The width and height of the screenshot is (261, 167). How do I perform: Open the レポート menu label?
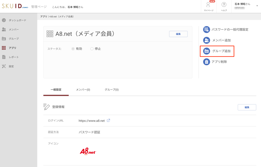(x=14, y=57)
